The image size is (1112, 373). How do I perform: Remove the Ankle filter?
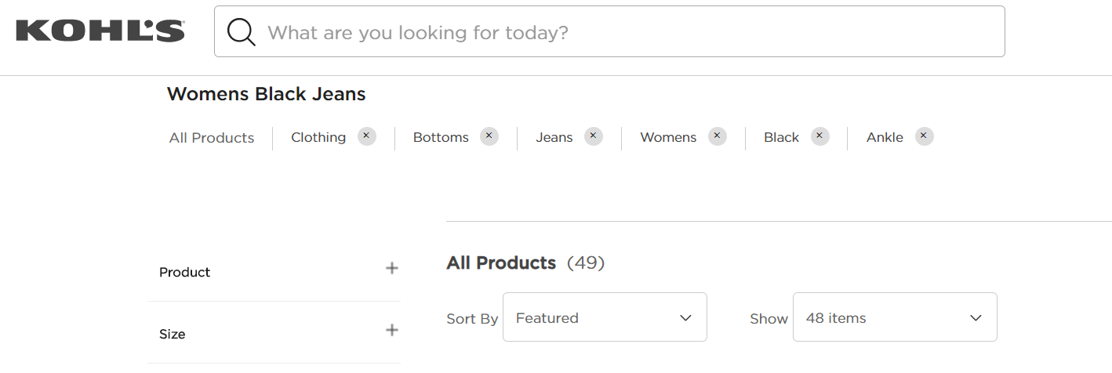pyautogui.click(x=925, y=136)
